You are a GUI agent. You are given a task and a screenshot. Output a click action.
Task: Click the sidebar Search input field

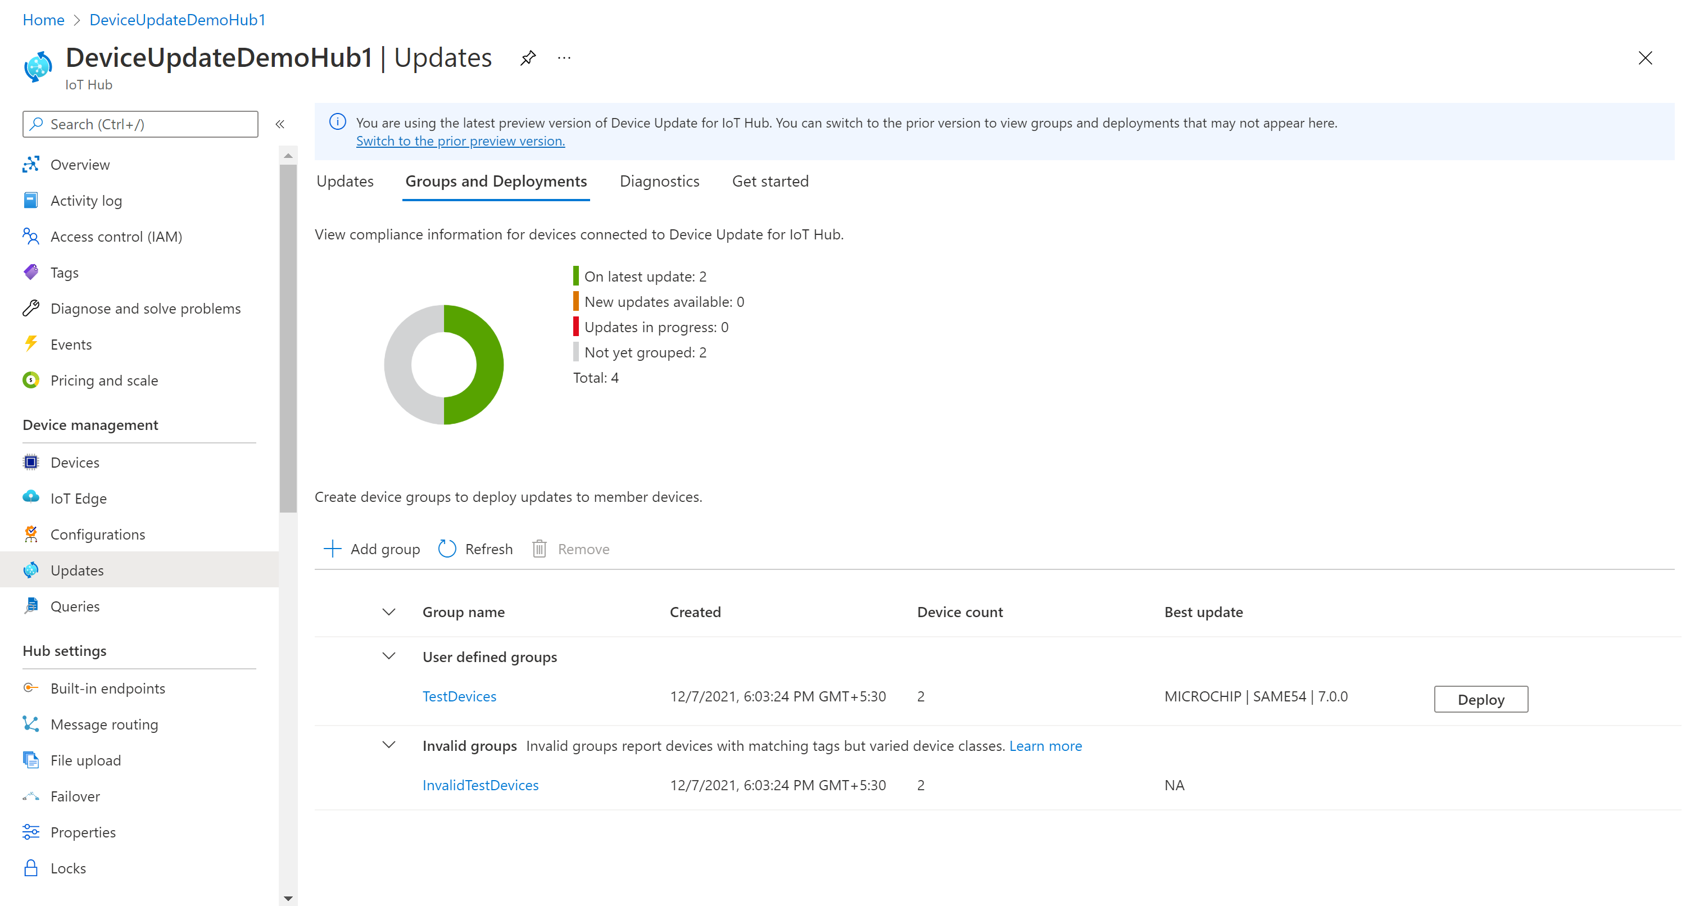click(140, 124)
